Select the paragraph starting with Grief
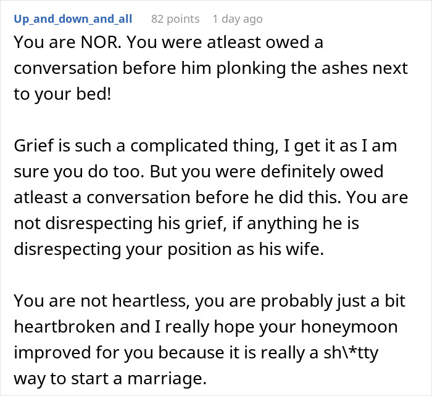Screen dimensions: 432x396 (211, 197)
